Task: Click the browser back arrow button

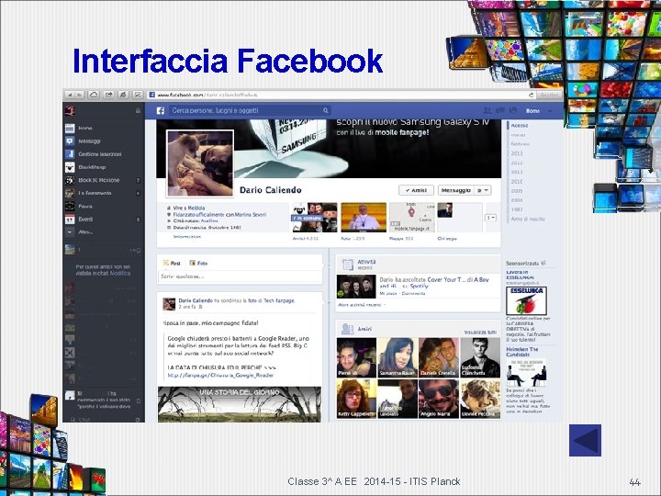Action: click(70, 95)
